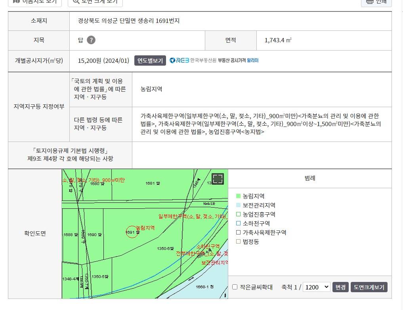Click the 국토의 계획 및 이용에 관한 법률 label

[98, 89]
